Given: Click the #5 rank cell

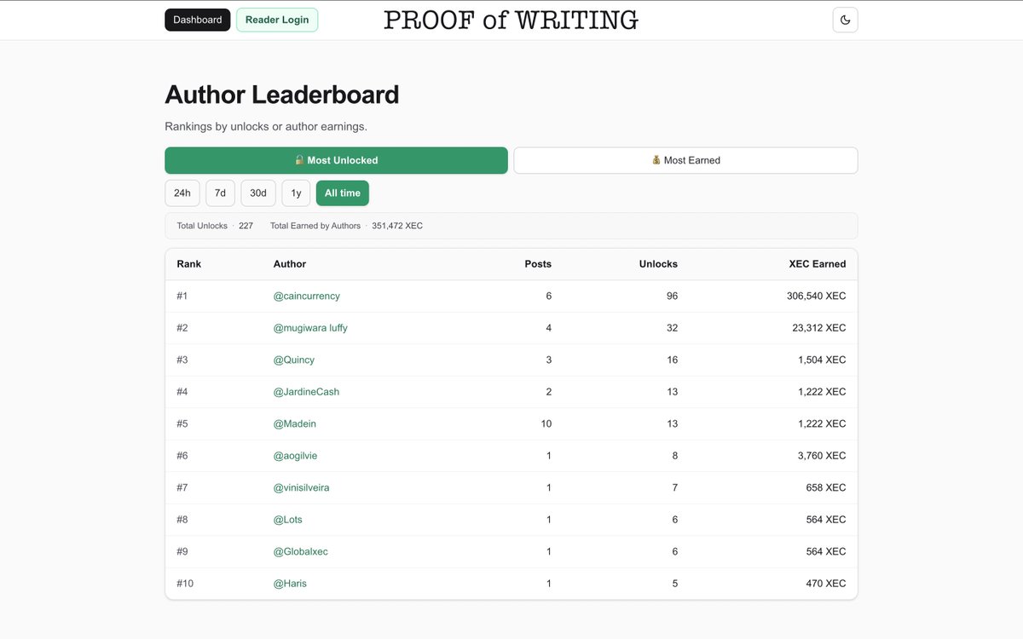Looking at the screenshot, I should point(182,423).
